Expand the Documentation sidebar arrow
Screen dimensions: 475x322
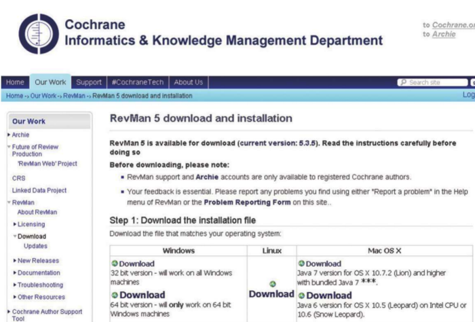click(x=14, y=272)
